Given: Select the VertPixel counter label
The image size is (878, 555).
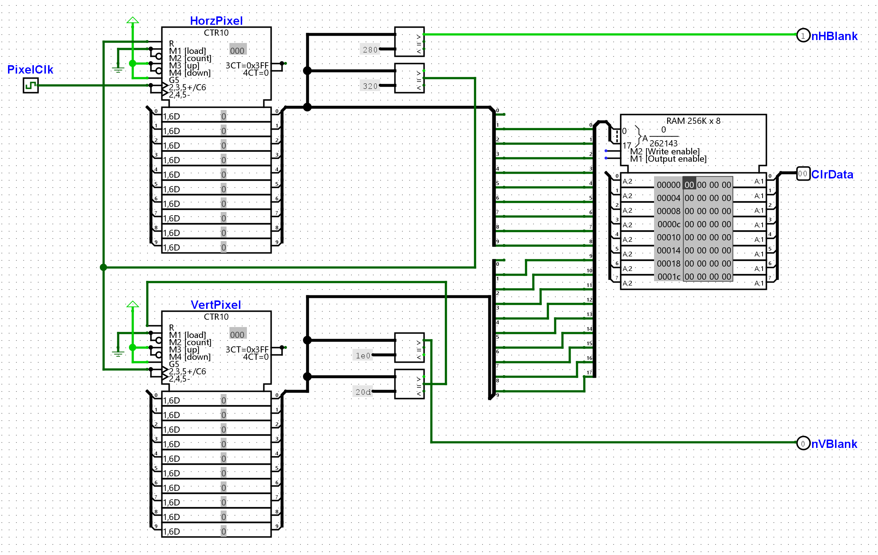Looking at the screenshot, I should point(216,305).
